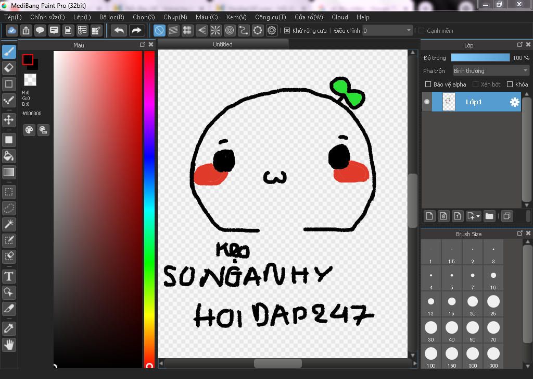Open the Tệp(F) menu
Image resolution: width=533 pixels, height=379 pixels.
pyautogui.click(x=13, y=17)
